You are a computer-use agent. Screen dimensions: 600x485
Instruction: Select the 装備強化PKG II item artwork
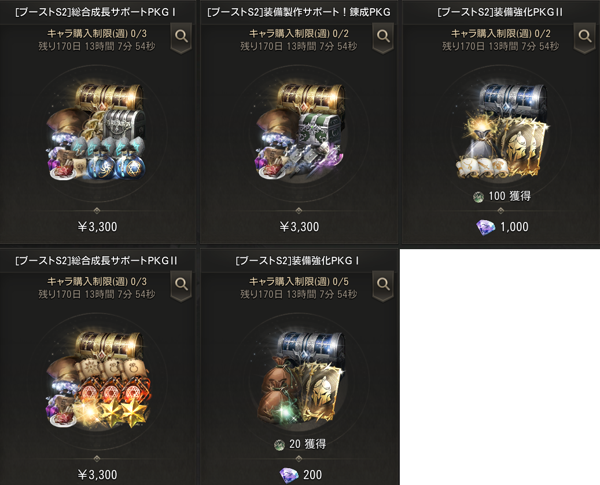tap(500, 132)
